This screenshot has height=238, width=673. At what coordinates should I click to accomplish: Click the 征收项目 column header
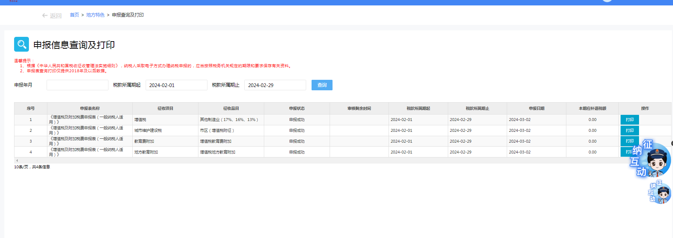click(165, 108)
